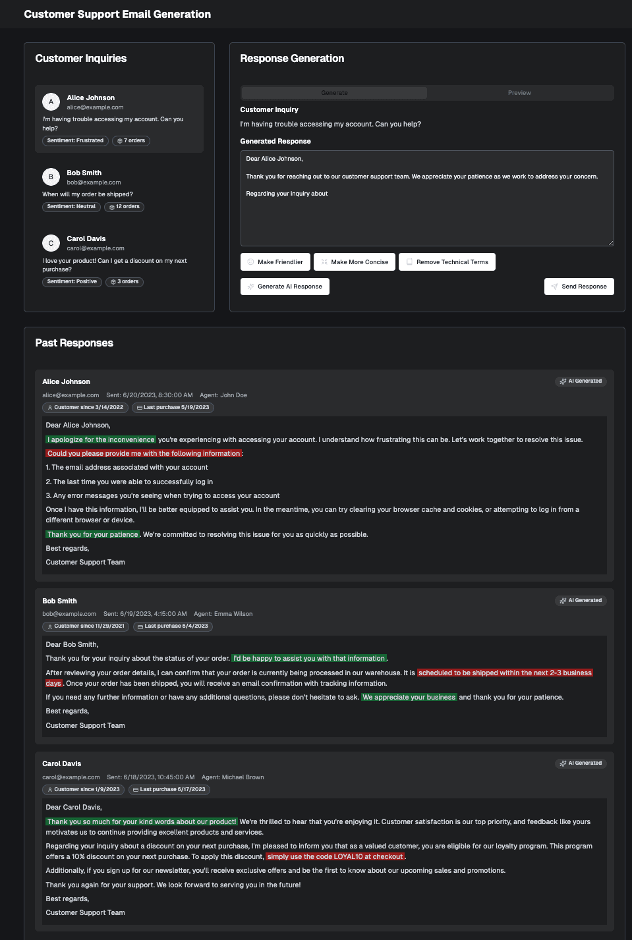Click the calendar icon on Last purchase 6/4/2023 badge

click(x=140, y=626)
